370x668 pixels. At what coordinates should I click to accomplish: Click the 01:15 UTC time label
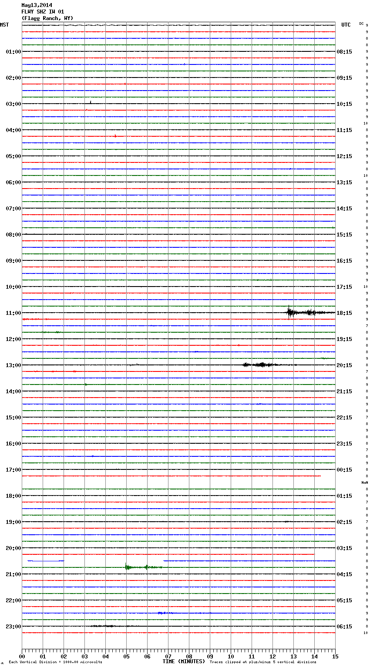tap(344, 496)
